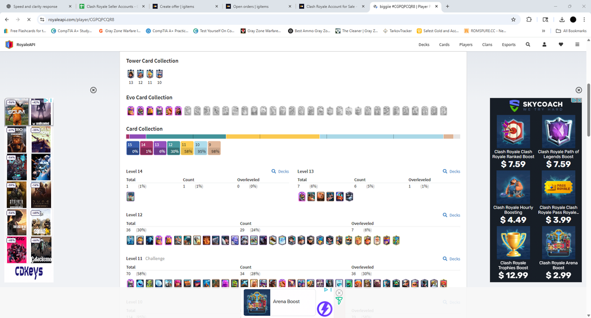Open the All Bookmarks folder
The image size is (591, 318).
571,31
